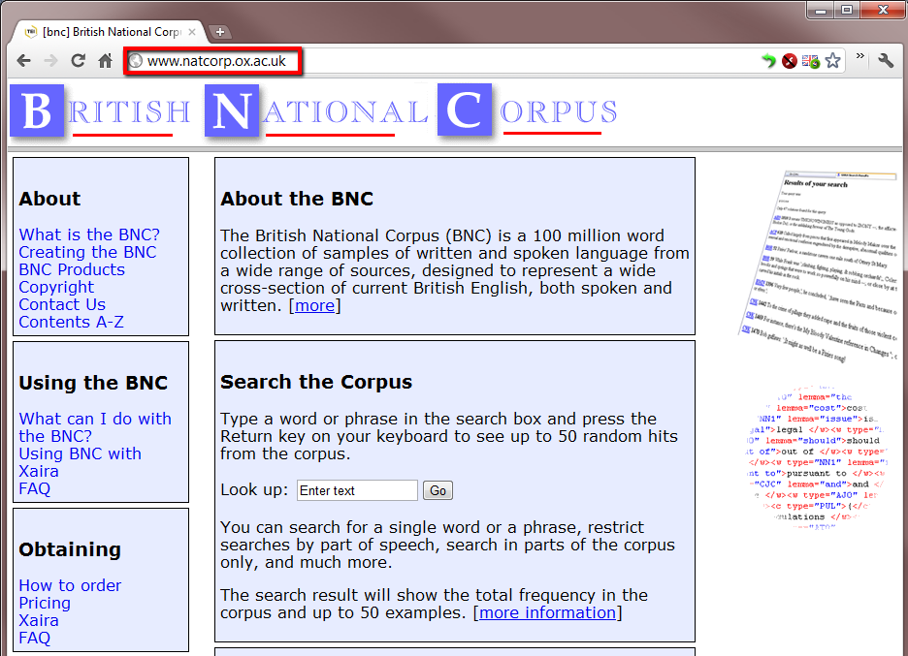Open 'How to order' link
The width and height of the screenshot is (908, 656).
click(70, 585)
